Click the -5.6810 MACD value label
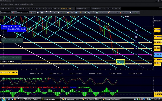The image size is (162, 101). (x=158, y=94)
